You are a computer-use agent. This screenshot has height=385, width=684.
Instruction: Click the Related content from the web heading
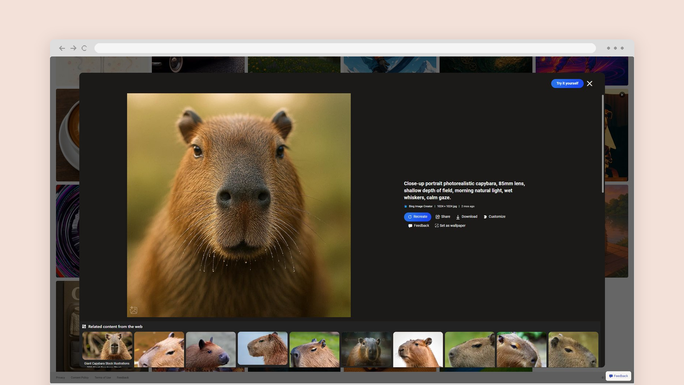pos(115,327)
